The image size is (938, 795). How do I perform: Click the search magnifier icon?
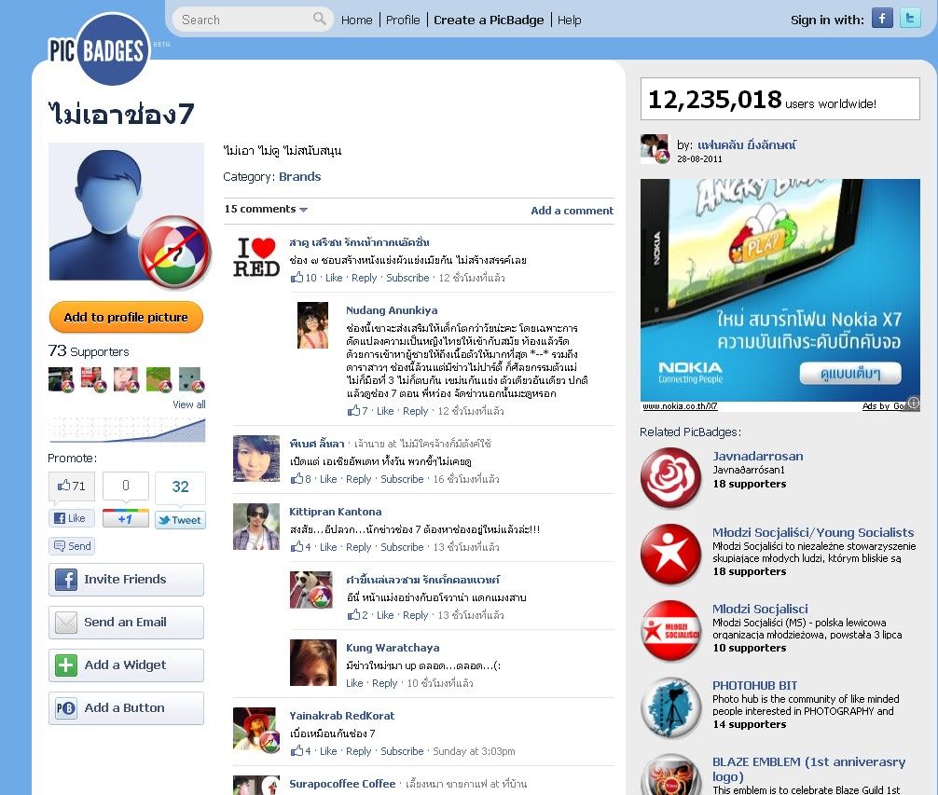(320, 19)
